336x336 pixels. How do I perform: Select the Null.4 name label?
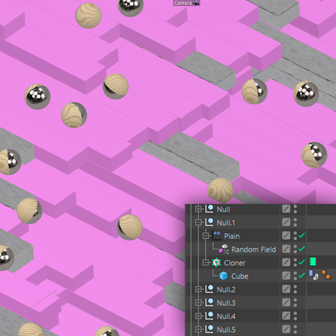[226, 316]
